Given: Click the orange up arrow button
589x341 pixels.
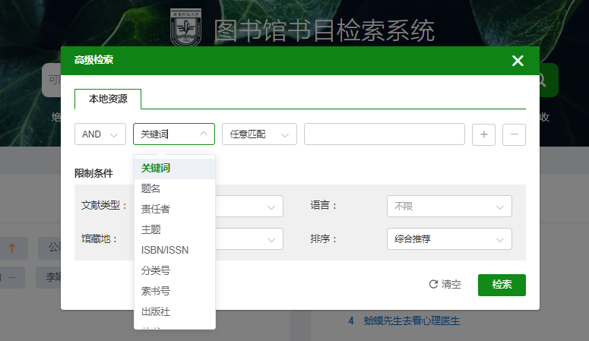Looking at the screenshot, I should click(12, 248).
